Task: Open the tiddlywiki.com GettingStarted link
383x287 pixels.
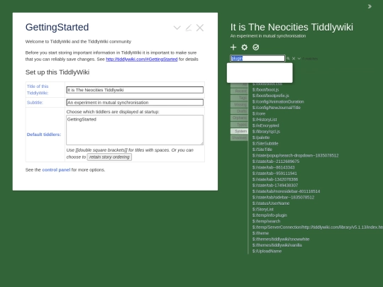Action: point(142,59)
